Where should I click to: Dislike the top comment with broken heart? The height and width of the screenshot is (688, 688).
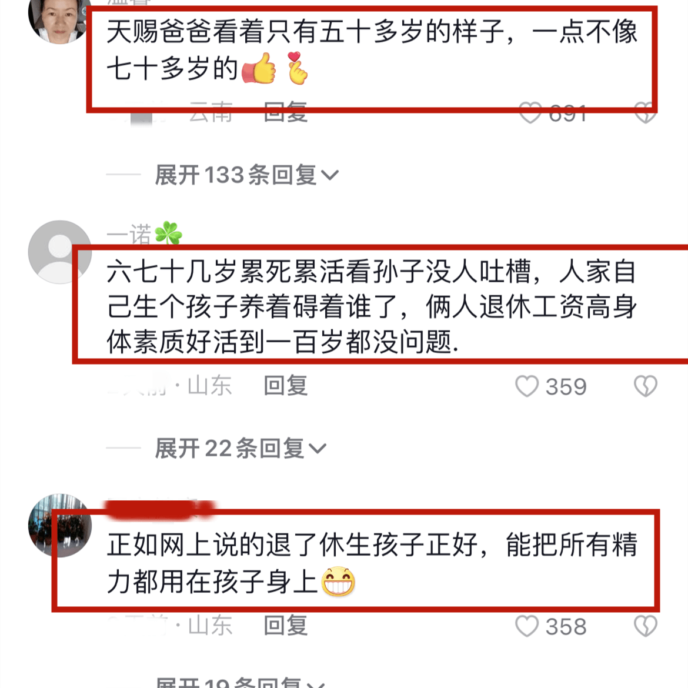click(646, 113)
